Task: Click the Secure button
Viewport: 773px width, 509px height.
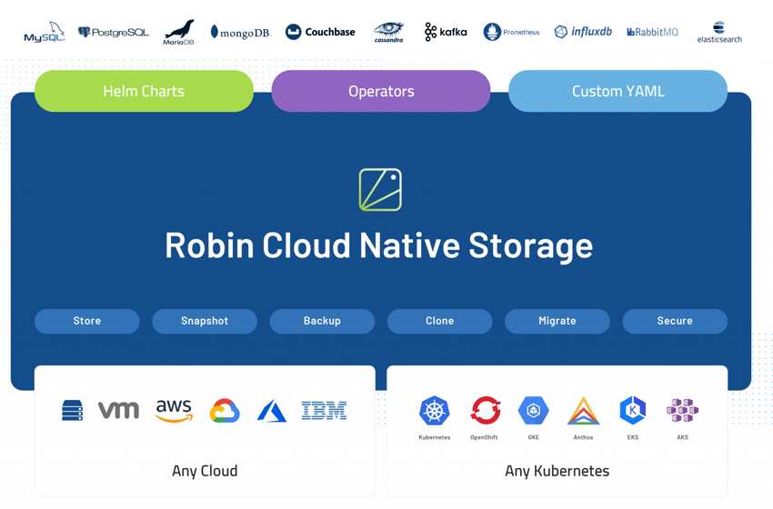Action: (x=675, y=321)
